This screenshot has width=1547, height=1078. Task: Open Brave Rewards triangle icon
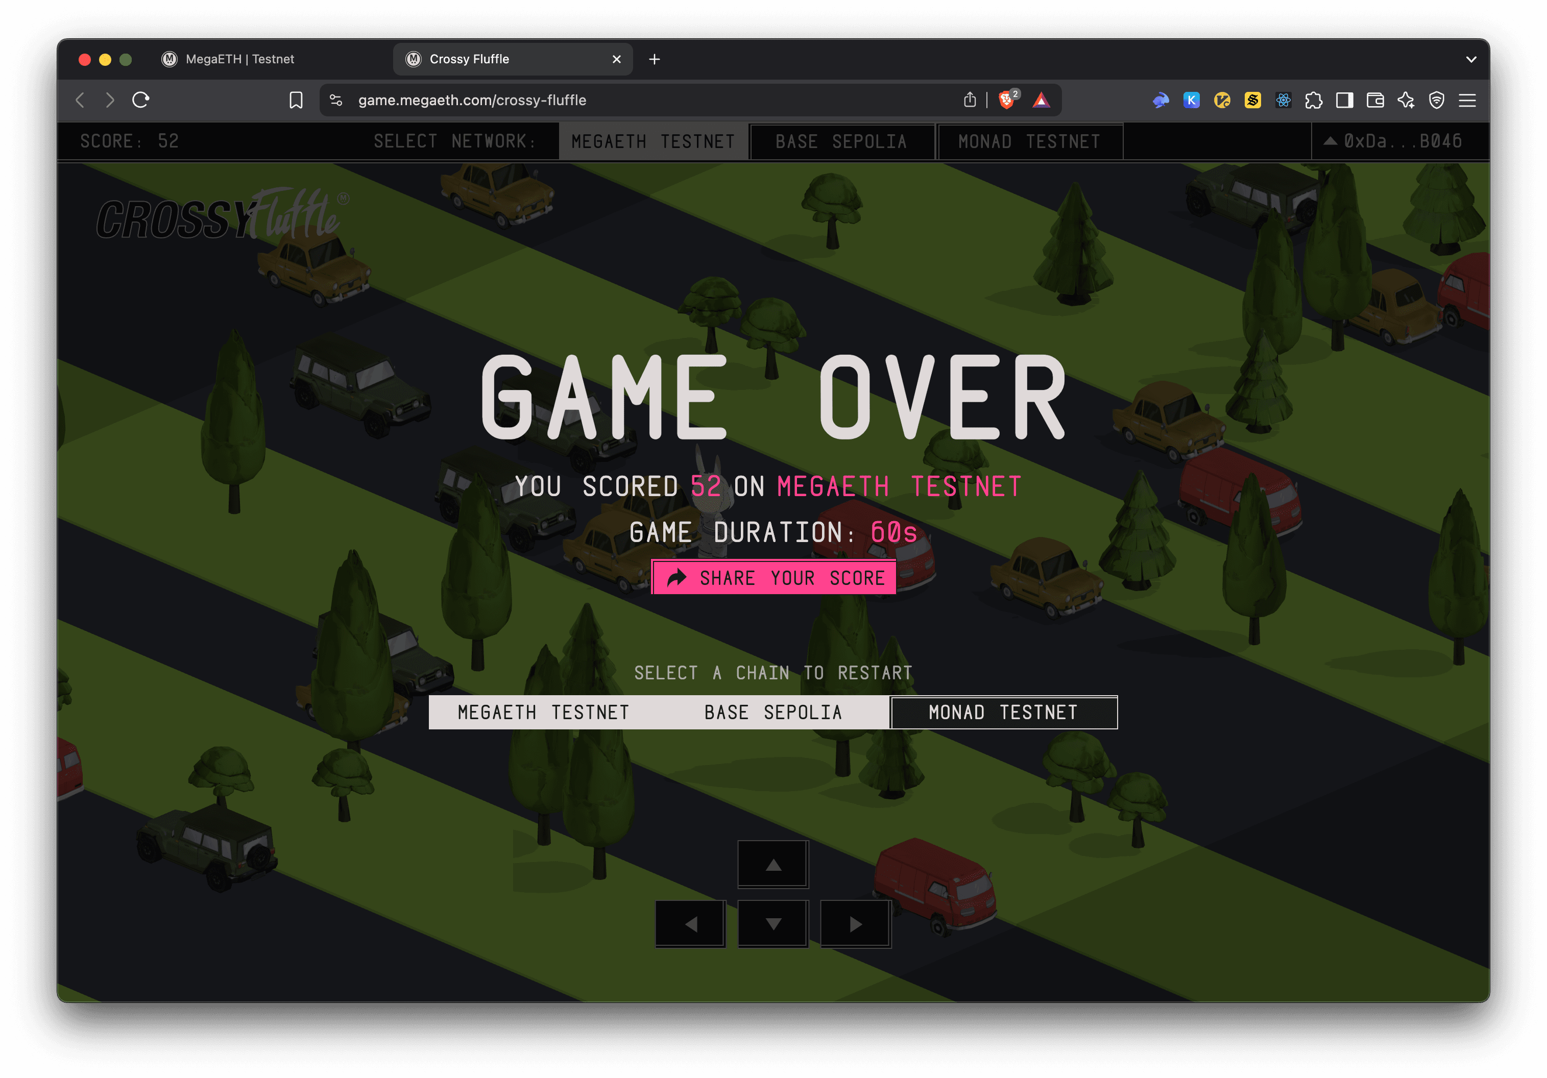1041,101
